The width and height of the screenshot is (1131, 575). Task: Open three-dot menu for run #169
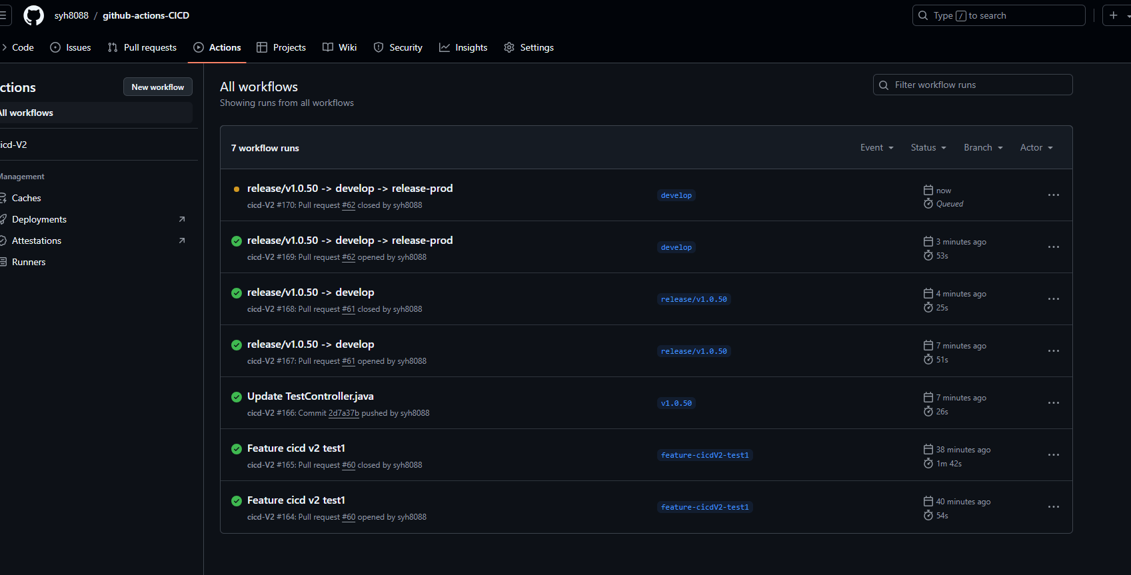[x=1054, y=247]
